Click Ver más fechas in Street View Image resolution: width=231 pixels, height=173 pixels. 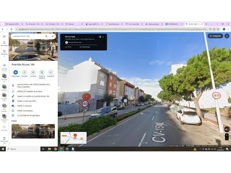[x=85, y=47]
